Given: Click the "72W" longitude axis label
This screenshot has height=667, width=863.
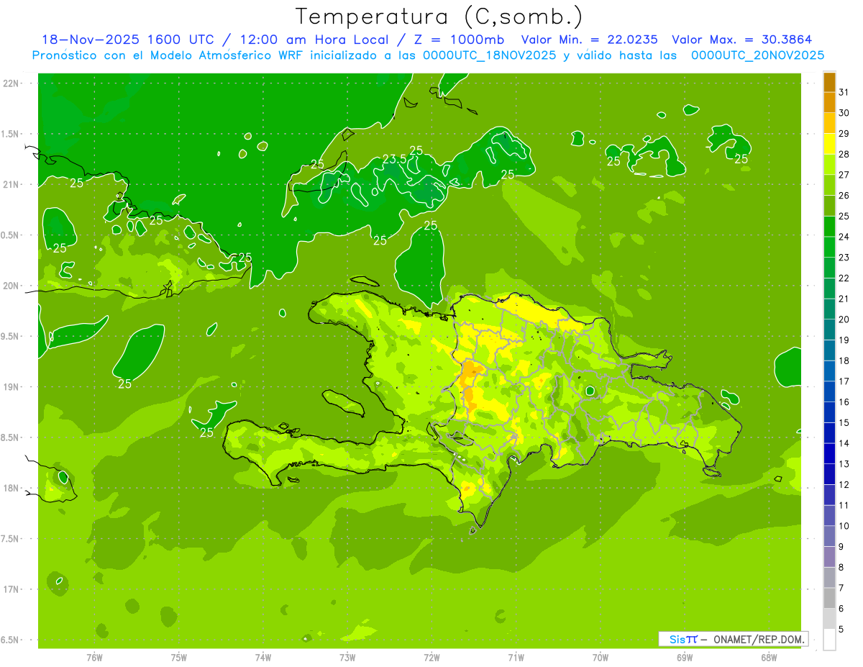Looking at the screenshot, I should (x=431, y=657).
